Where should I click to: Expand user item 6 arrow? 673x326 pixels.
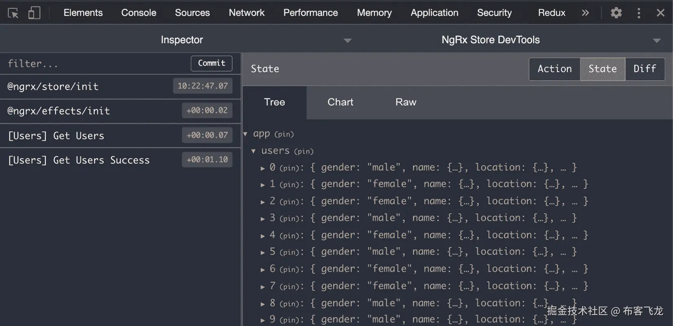point(263,270)
